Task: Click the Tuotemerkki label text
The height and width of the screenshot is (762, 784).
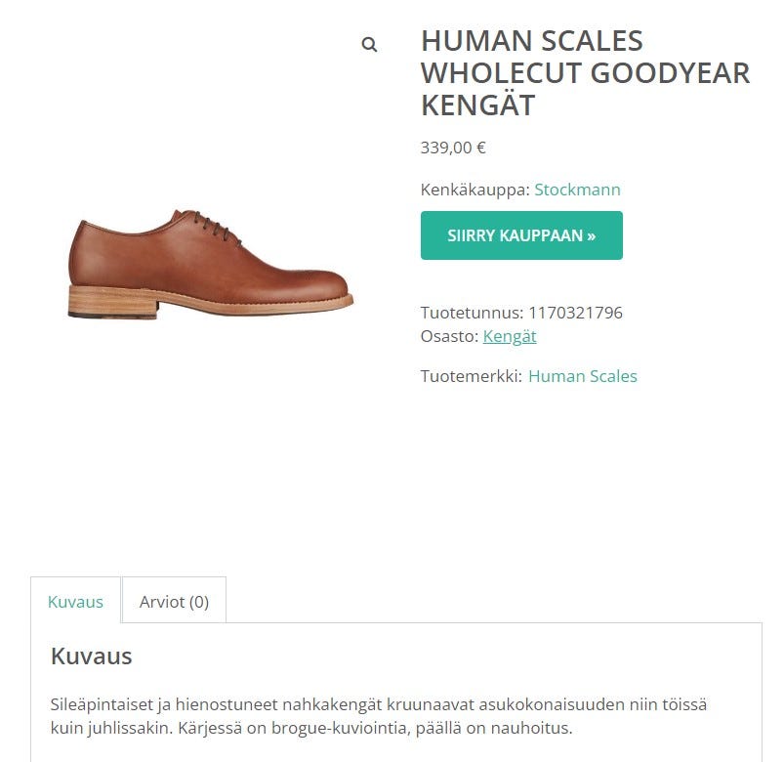Action: [471, 376]
